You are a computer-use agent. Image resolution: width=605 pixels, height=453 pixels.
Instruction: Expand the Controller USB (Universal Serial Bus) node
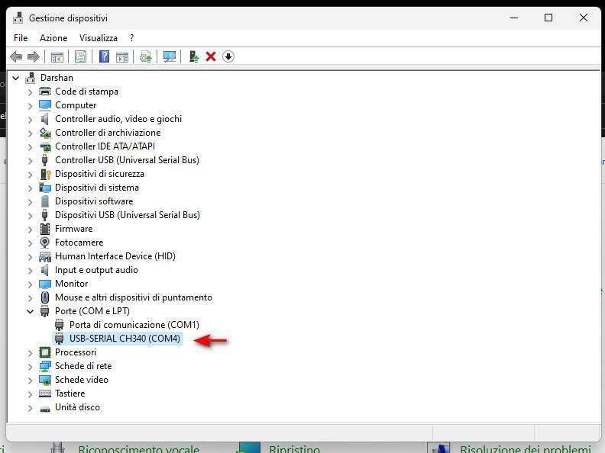pos(31,160)
